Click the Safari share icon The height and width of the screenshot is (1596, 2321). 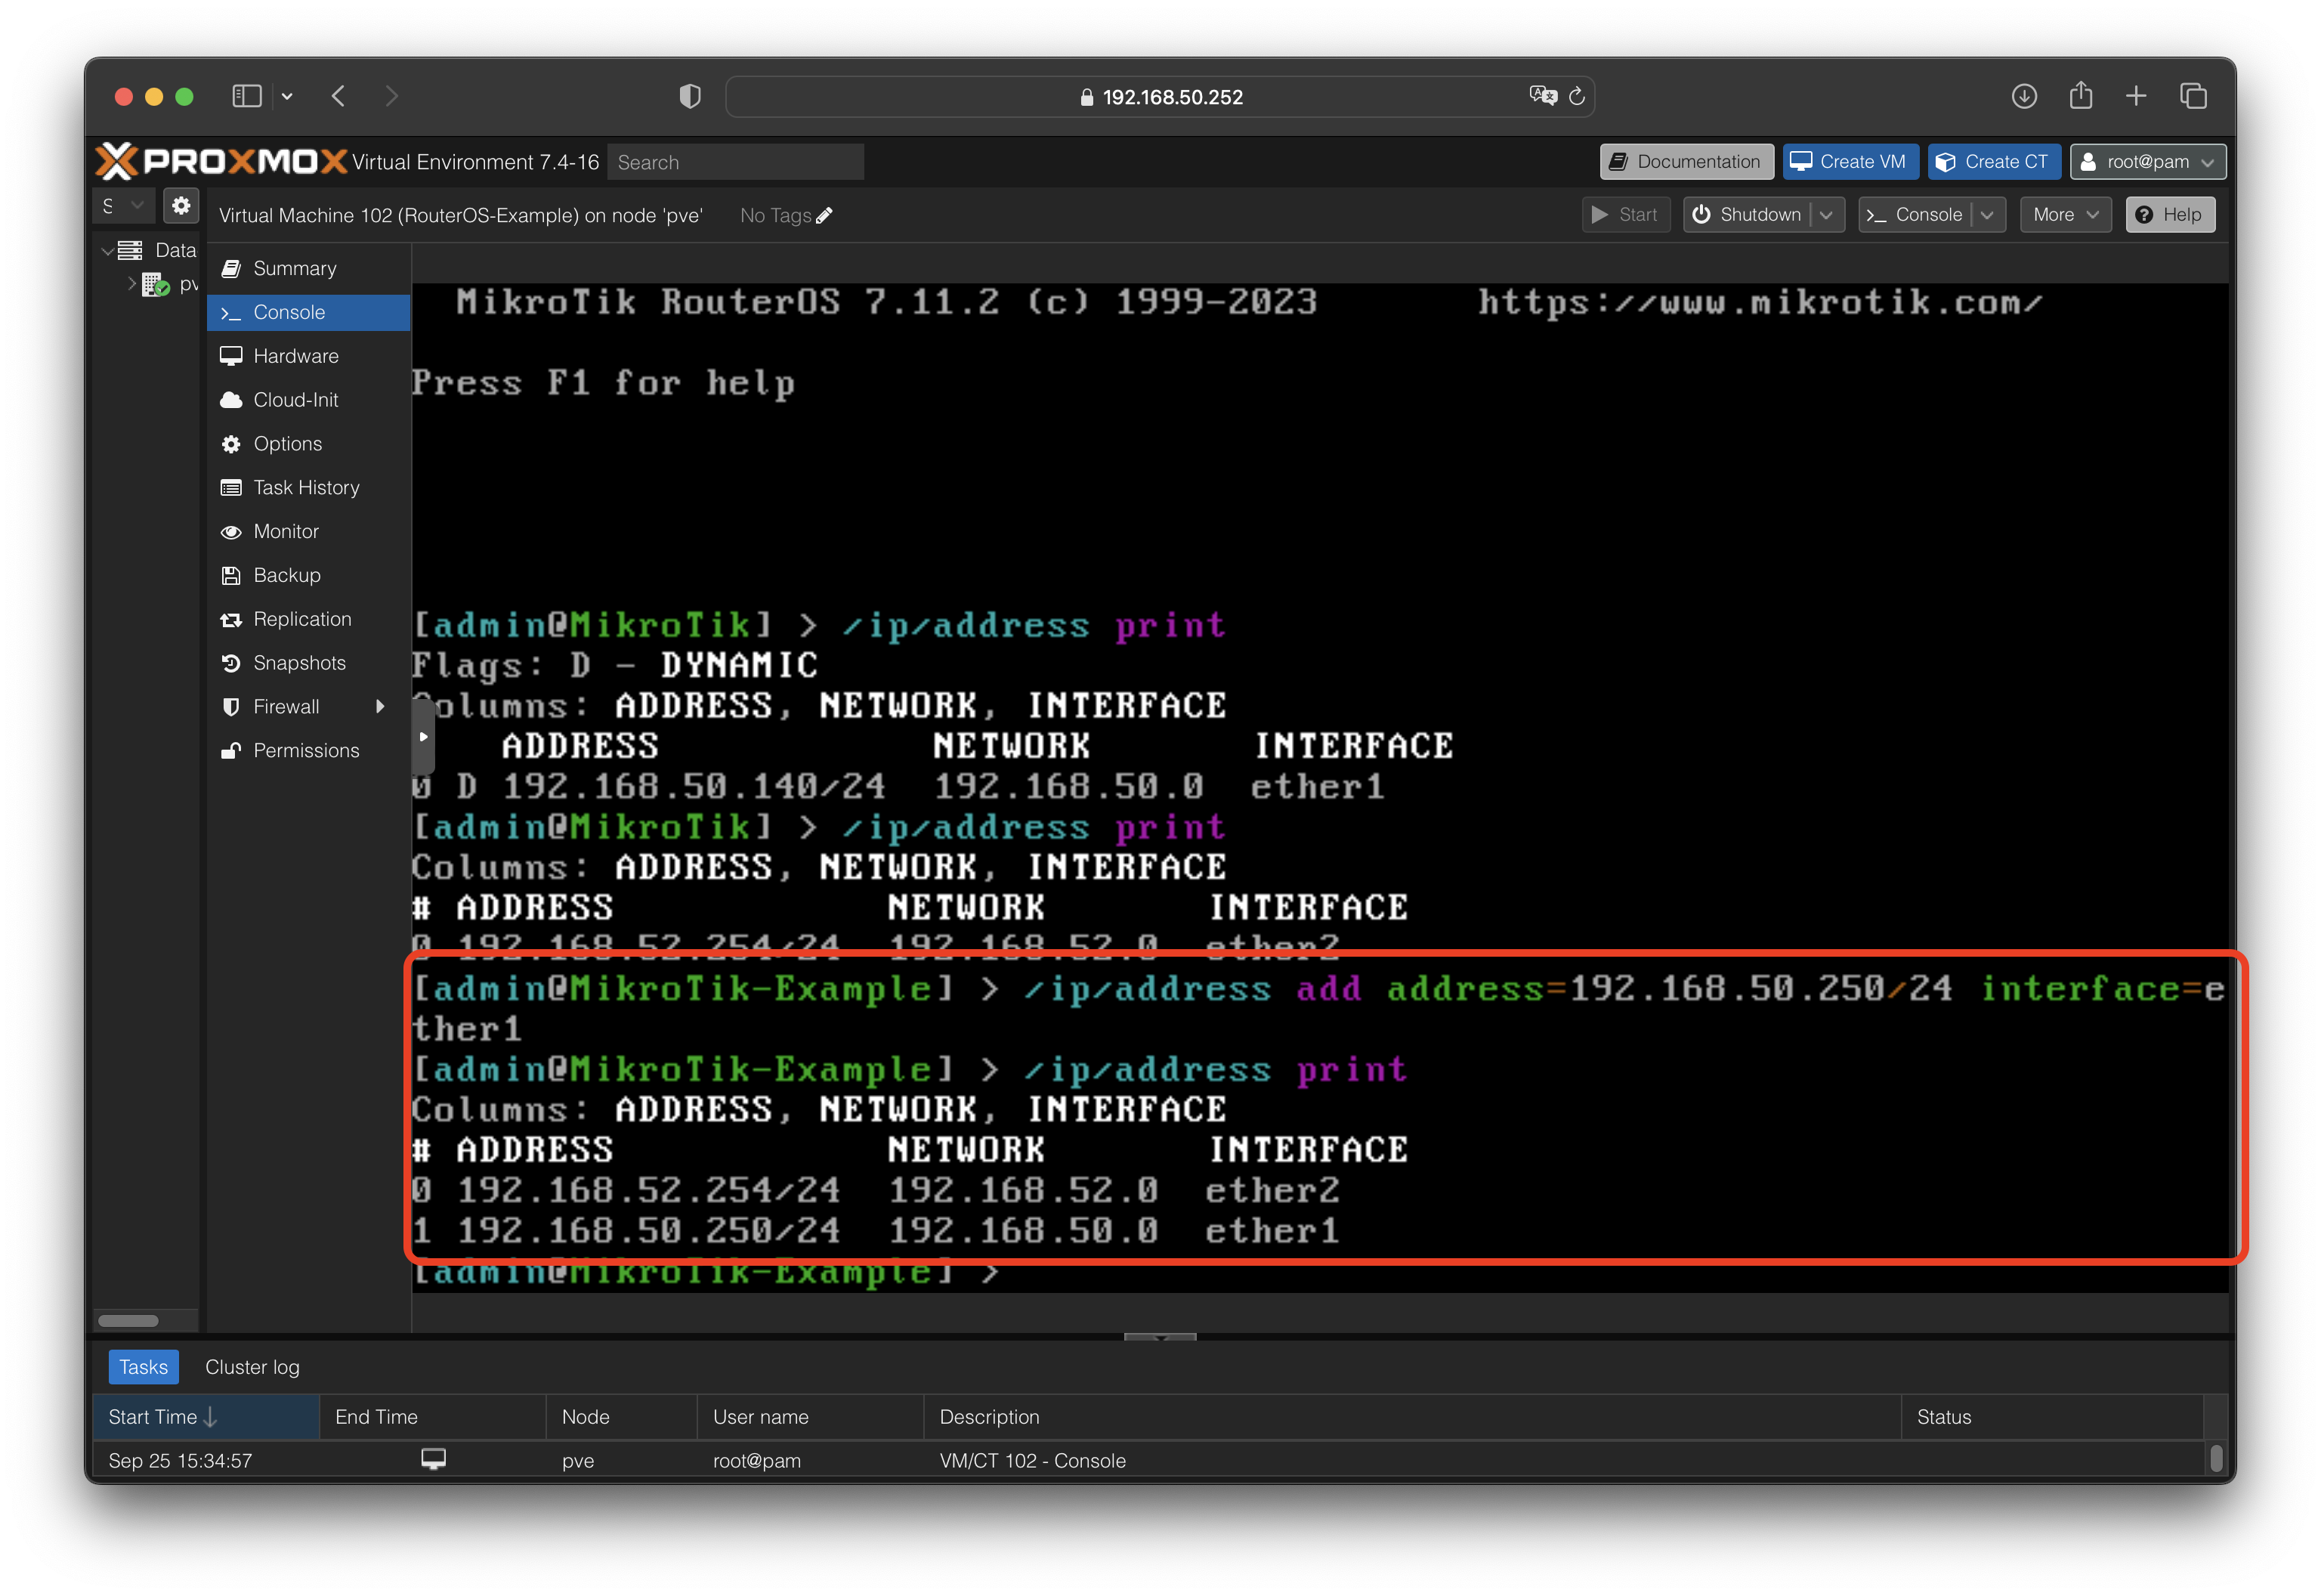click(2080, 96)
